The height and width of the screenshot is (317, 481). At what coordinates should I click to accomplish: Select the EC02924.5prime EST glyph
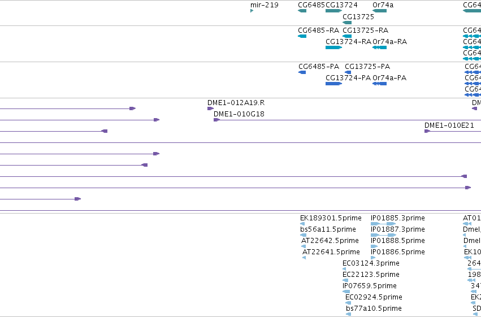(x=348, y=303)
